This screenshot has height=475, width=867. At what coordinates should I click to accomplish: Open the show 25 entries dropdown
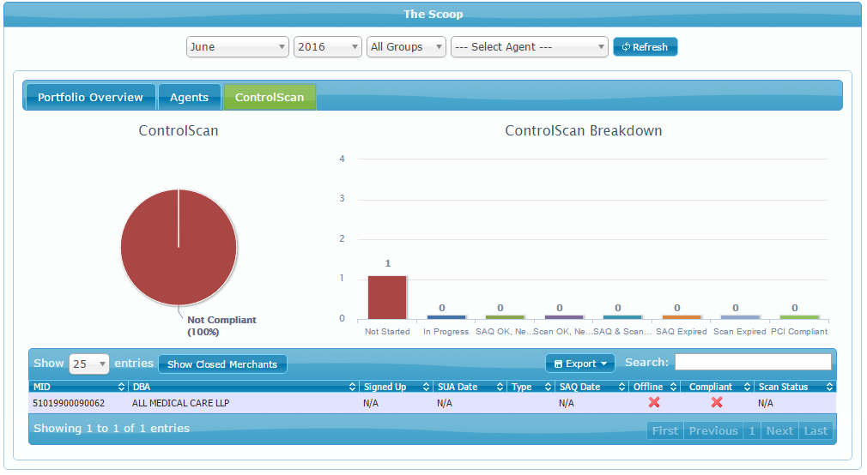pyautogui.click(x=88, y=364)
